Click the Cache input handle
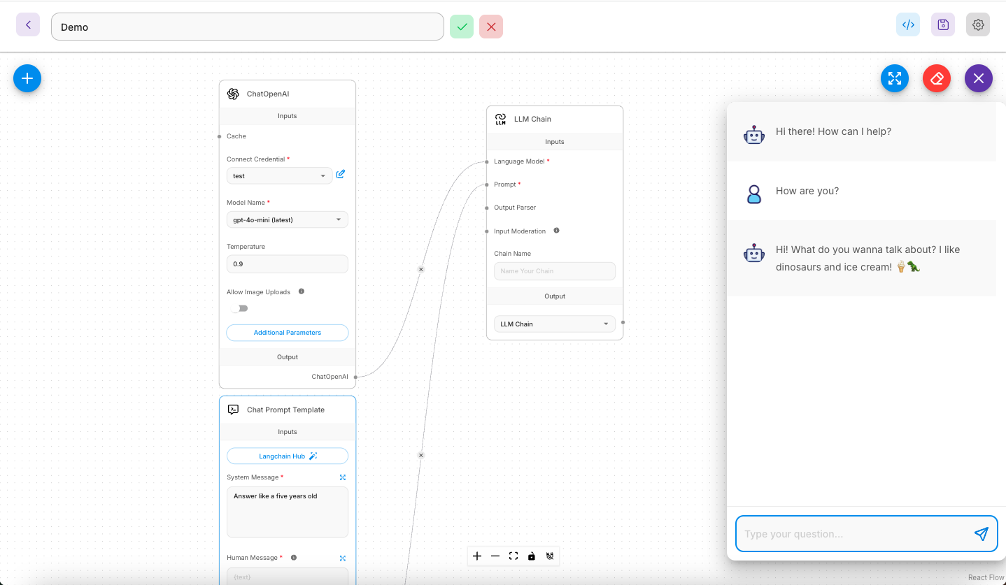This screenshot has height=585, width=1006. [x=219, y=136]
